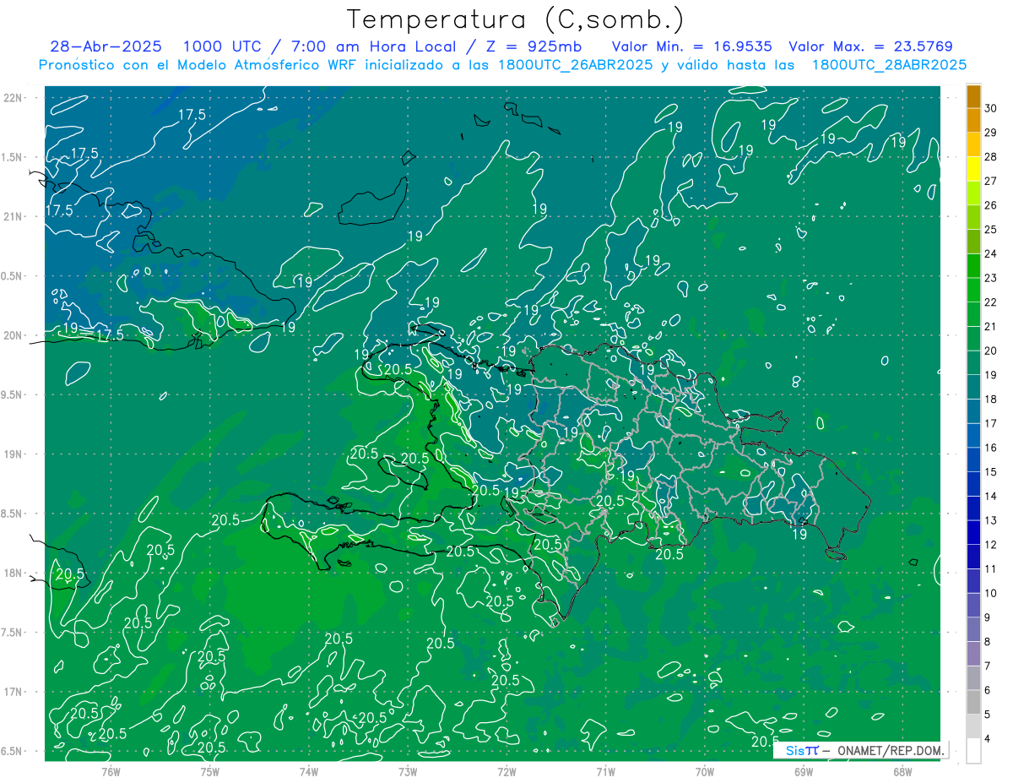Click the colorbar label 30

point(991,108)
